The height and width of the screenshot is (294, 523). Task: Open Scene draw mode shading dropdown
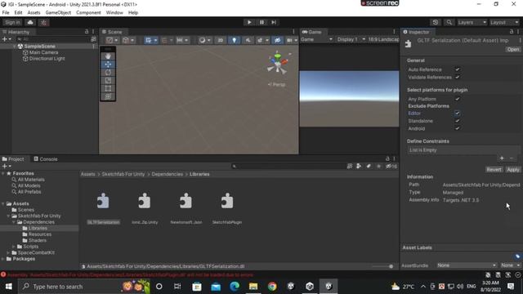click(x=204, y=40)
